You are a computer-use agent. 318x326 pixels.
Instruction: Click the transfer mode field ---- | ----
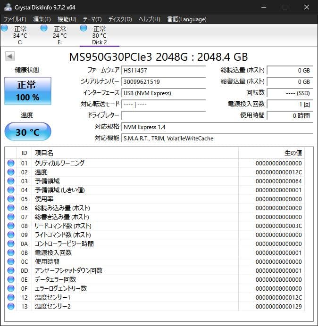tap(163, 105)
